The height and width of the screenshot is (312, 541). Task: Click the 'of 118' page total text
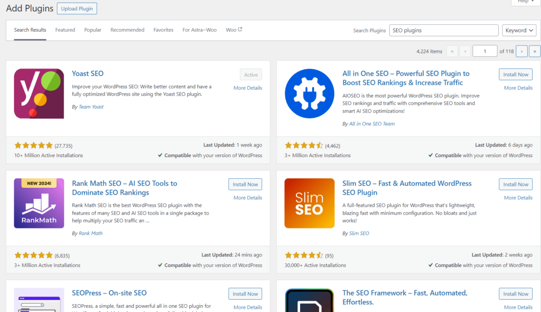[x=507, y=51]
